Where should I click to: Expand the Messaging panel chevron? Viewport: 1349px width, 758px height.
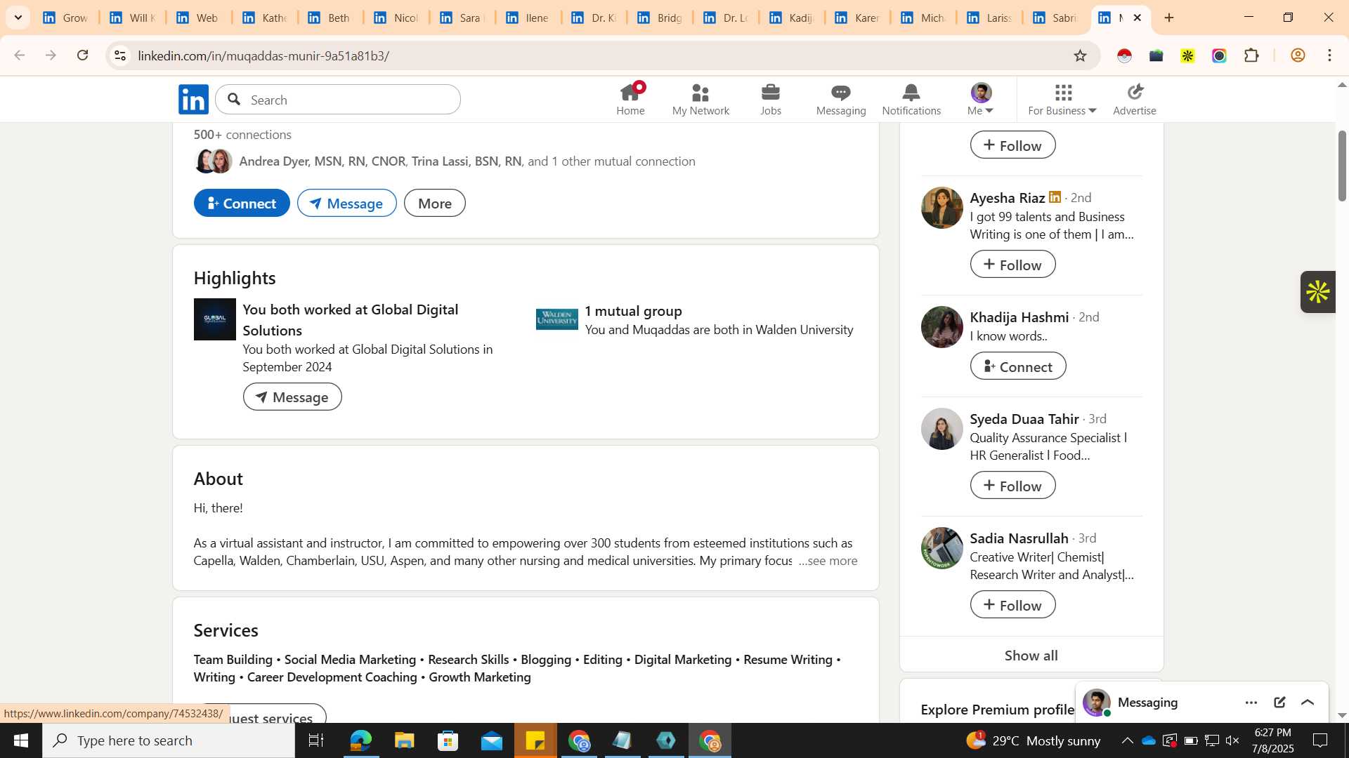[1308, 703]
